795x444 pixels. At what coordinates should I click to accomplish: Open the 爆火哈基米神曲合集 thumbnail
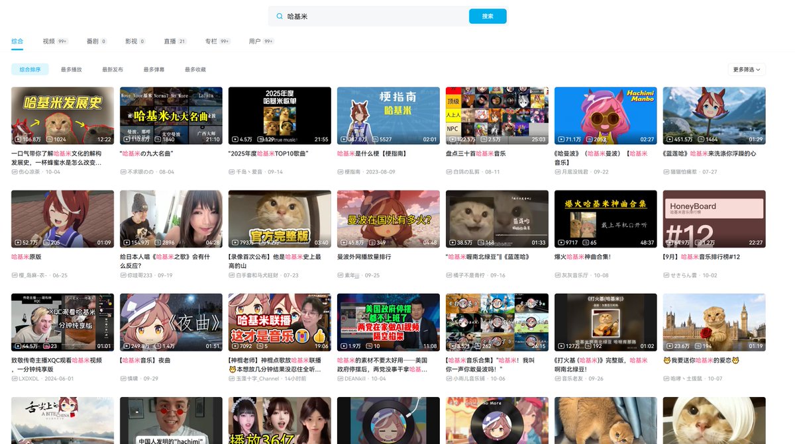tap(606, 219)
